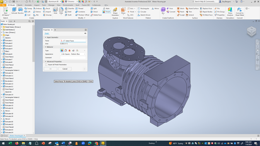Select the Thread tool
Viewport: 260px width, 146px height.
[80, 8]
